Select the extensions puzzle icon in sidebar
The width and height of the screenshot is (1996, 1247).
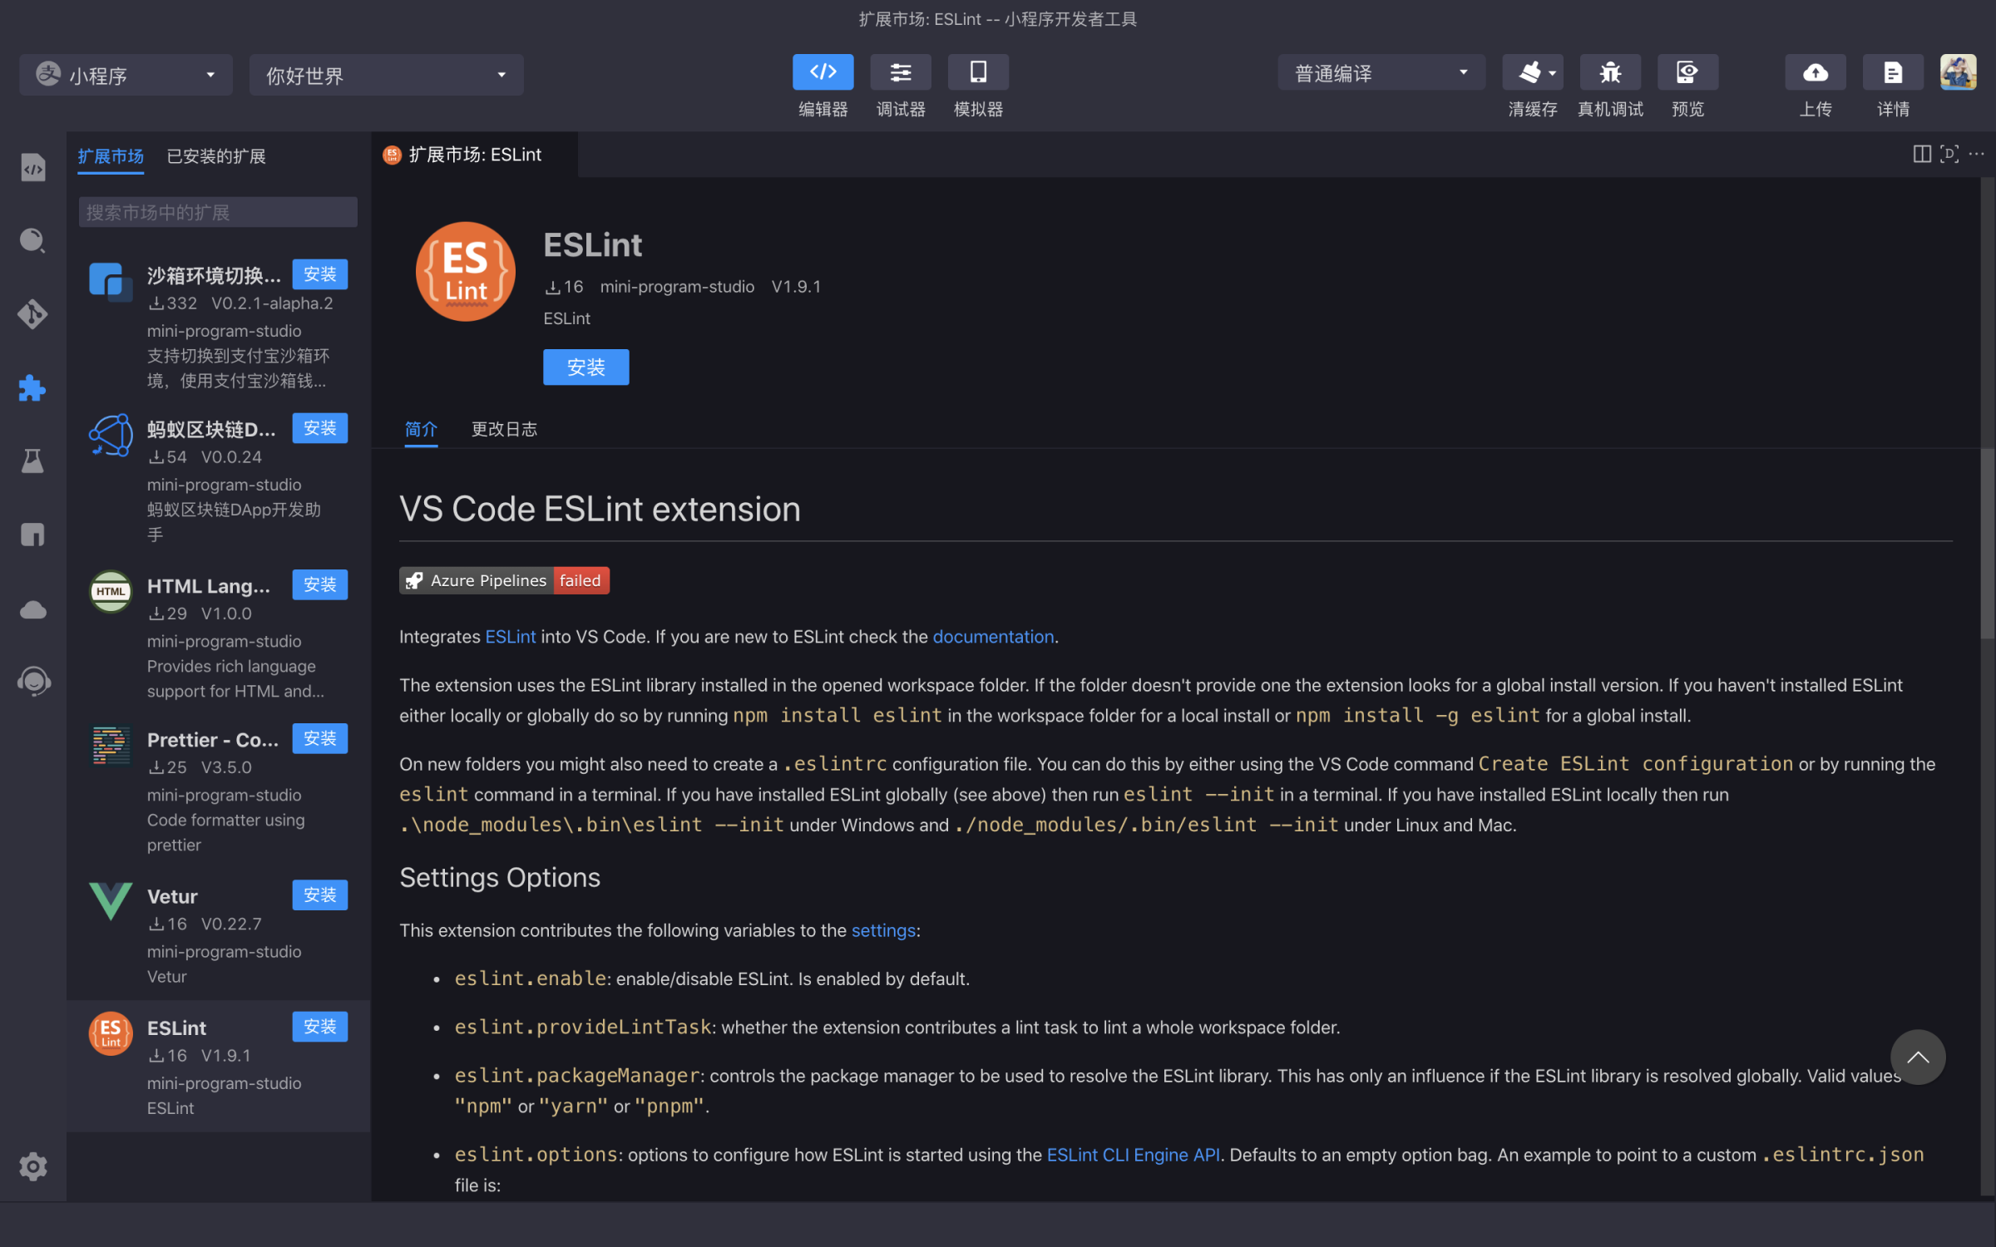[32, 387]
